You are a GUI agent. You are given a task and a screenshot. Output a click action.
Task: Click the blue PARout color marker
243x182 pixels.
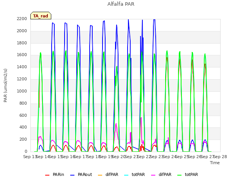(x=73, y=175)
